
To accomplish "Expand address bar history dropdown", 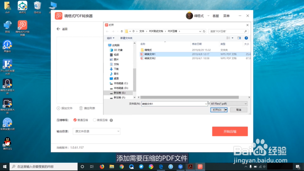I will (200, 31).
